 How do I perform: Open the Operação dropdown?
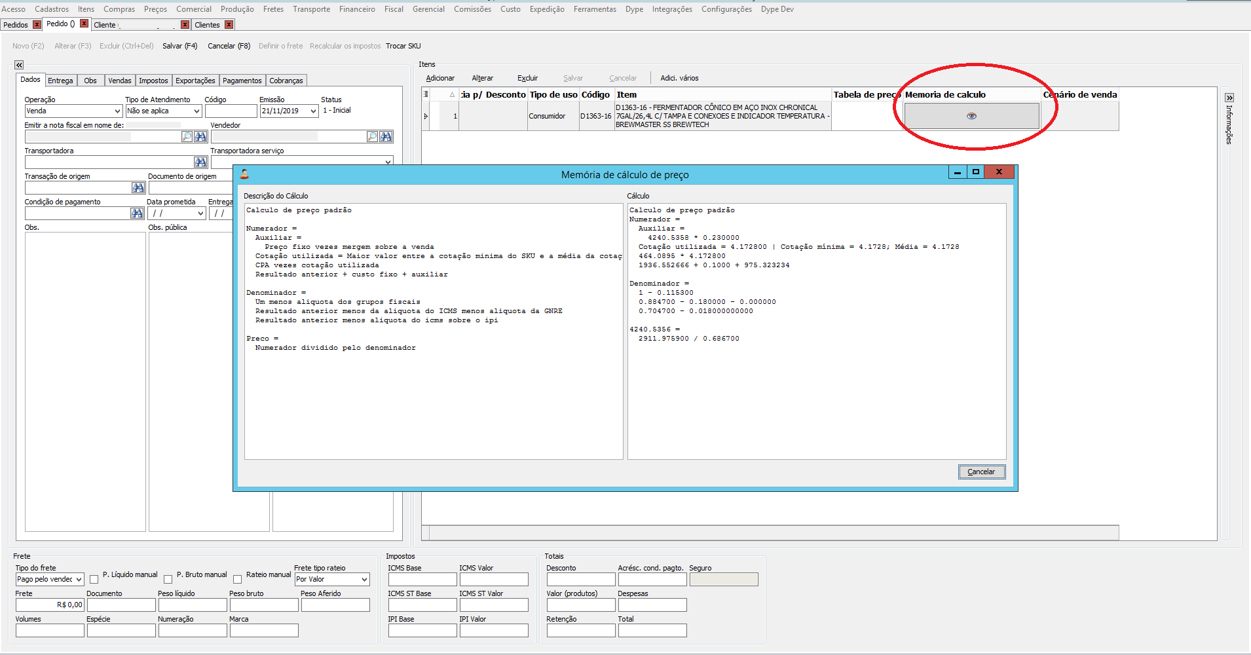pos(117,111)
